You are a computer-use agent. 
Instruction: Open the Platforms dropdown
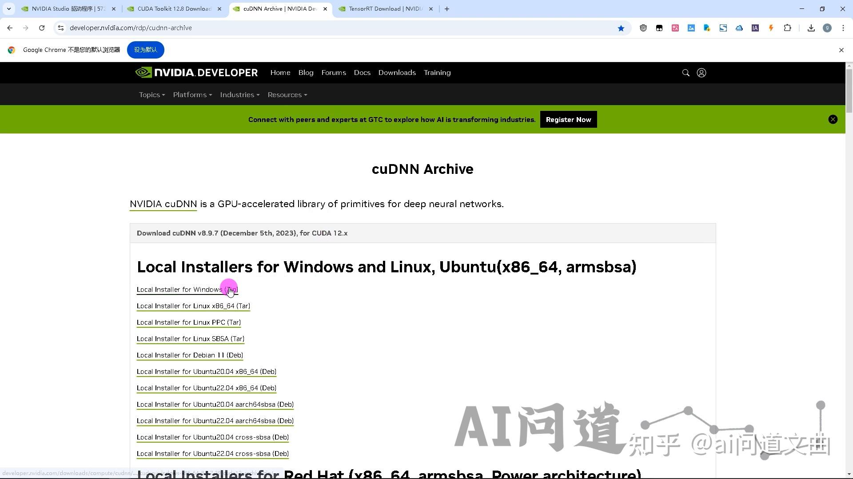coord(192,94)
